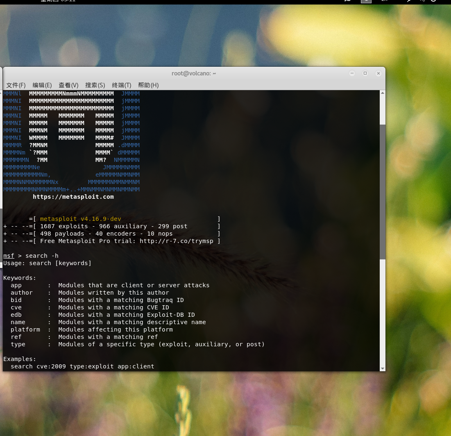Click the https://metasploit.com URL text
The width and height of the screenshot is (451, 436).
pyautogui.click(x=73, y=197)
